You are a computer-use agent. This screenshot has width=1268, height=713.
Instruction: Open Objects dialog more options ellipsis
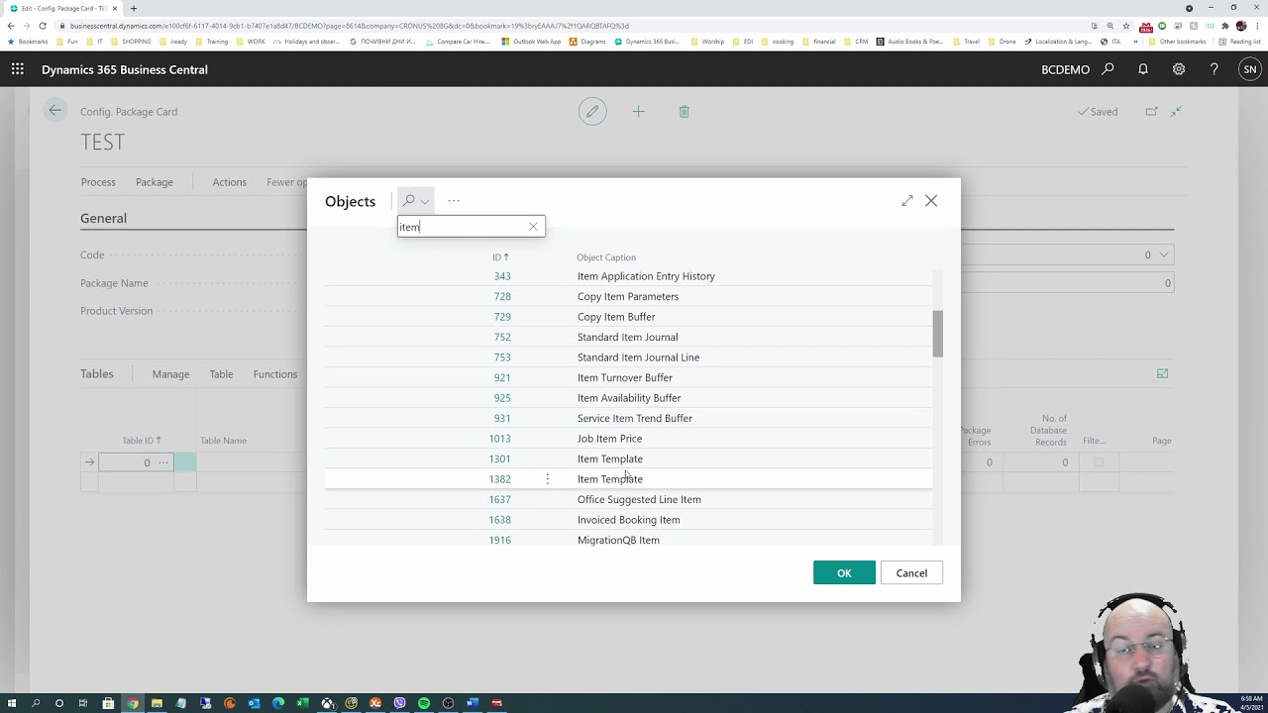tap(454, 201)
